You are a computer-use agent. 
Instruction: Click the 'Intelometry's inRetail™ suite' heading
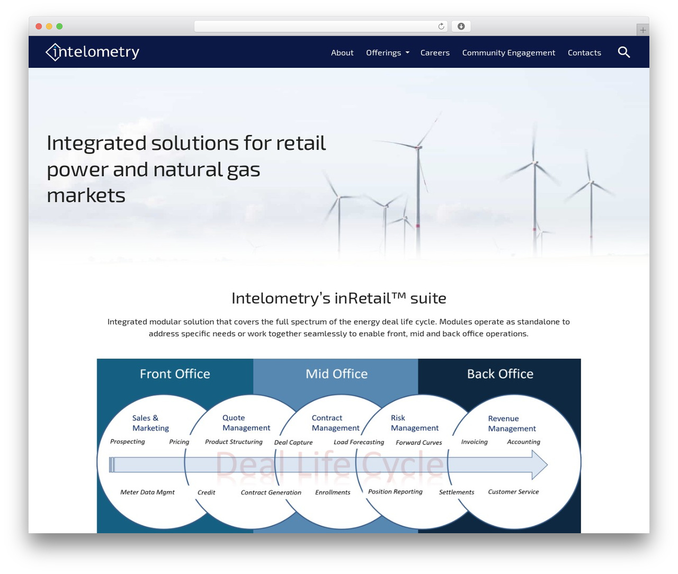tap(339, 298)
